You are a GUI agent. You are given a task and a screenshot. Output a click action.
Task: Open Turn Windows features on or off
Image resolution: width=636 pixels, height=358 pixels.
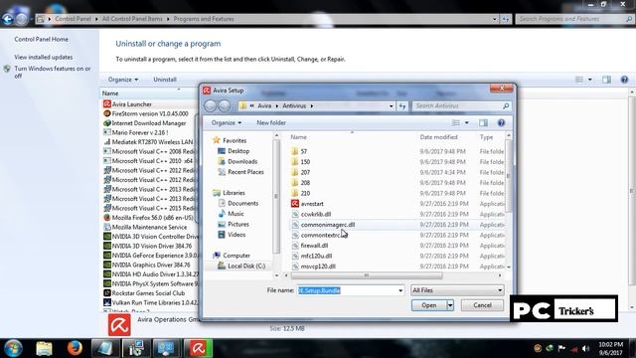click(53, 72)
